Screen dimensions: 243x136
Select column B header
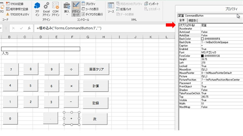pyautogui.click(x=9, y=37)
